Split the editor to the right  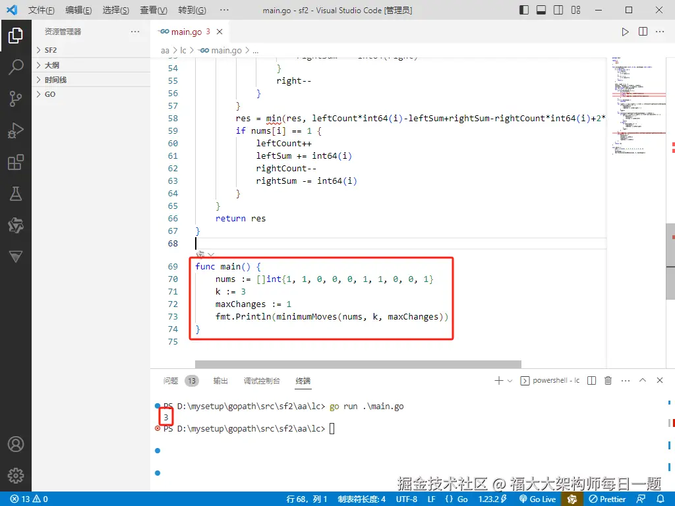tap(643, 32)
